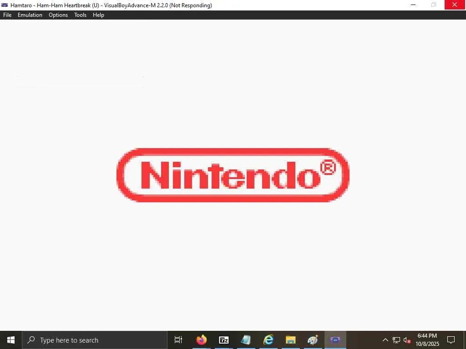Screen dimensions: 466x349
Task: Click the muted volume tray icon
Action: [x=407, y=340]
